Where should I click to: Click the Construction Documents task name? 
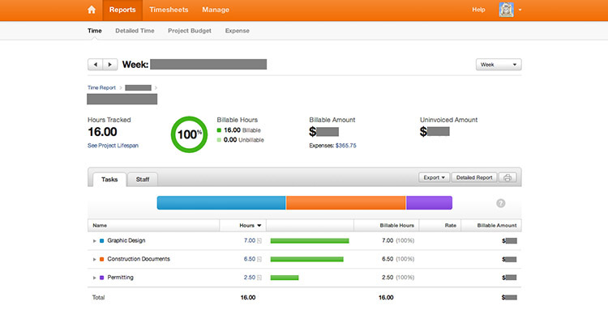[139, 259]
